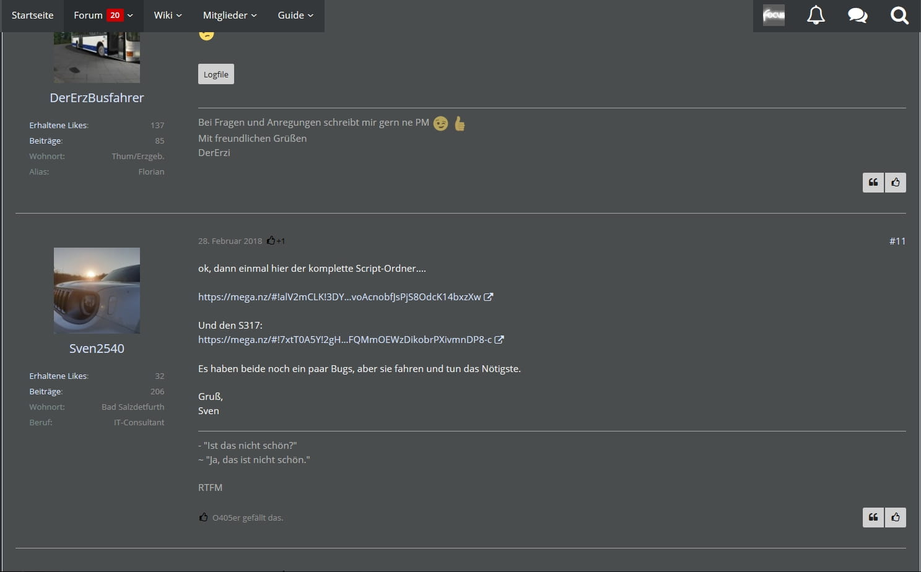921x572 pixels.
Task: Expand the Forum dropdown menu
Action: click(103, 15)
